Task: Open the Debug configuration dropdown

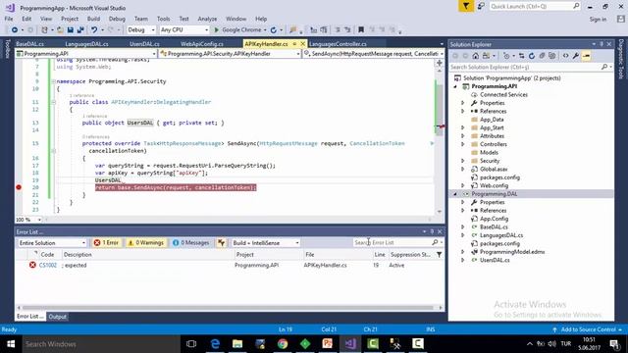Action: point(141,30)
